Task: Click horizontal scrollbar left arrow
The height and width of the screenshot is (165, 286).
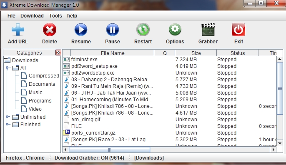Action: coord(65,150)
